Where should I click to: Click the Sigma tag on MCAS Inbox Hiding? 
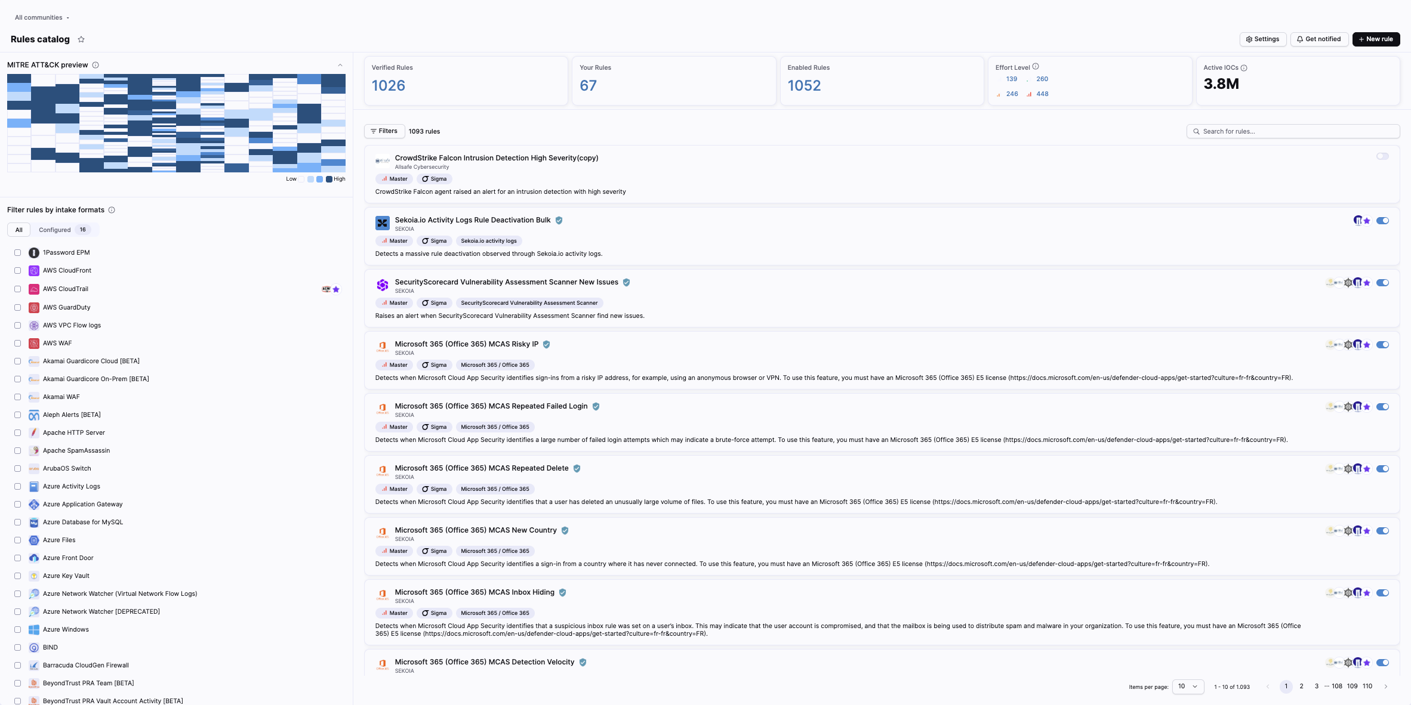435,613
